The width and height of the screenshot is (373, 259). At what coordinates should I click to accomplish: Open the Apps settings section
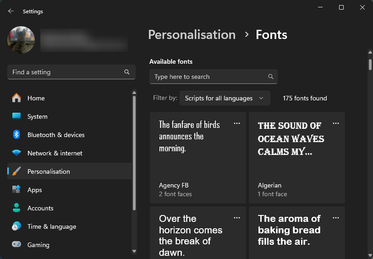(34, 190)
